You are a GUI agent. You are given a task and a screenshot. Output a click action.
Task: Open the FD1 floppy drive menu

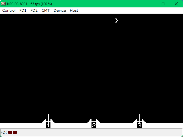[23, 11]
